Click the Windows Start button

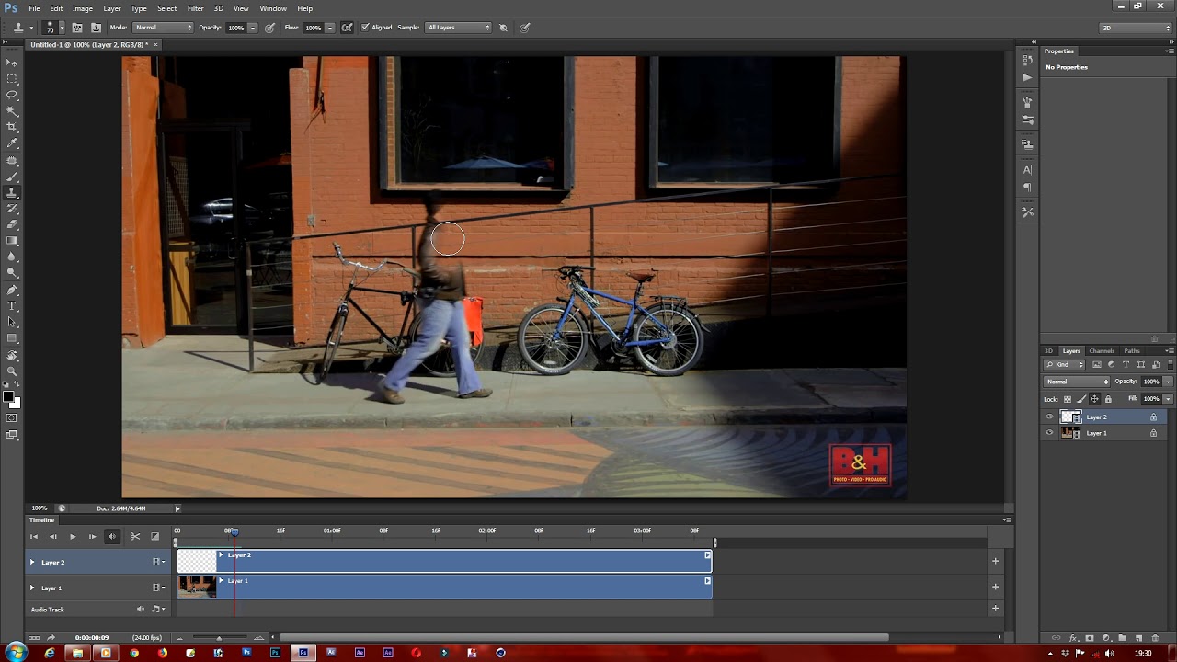pyautogui.click(x=16, y=653)
